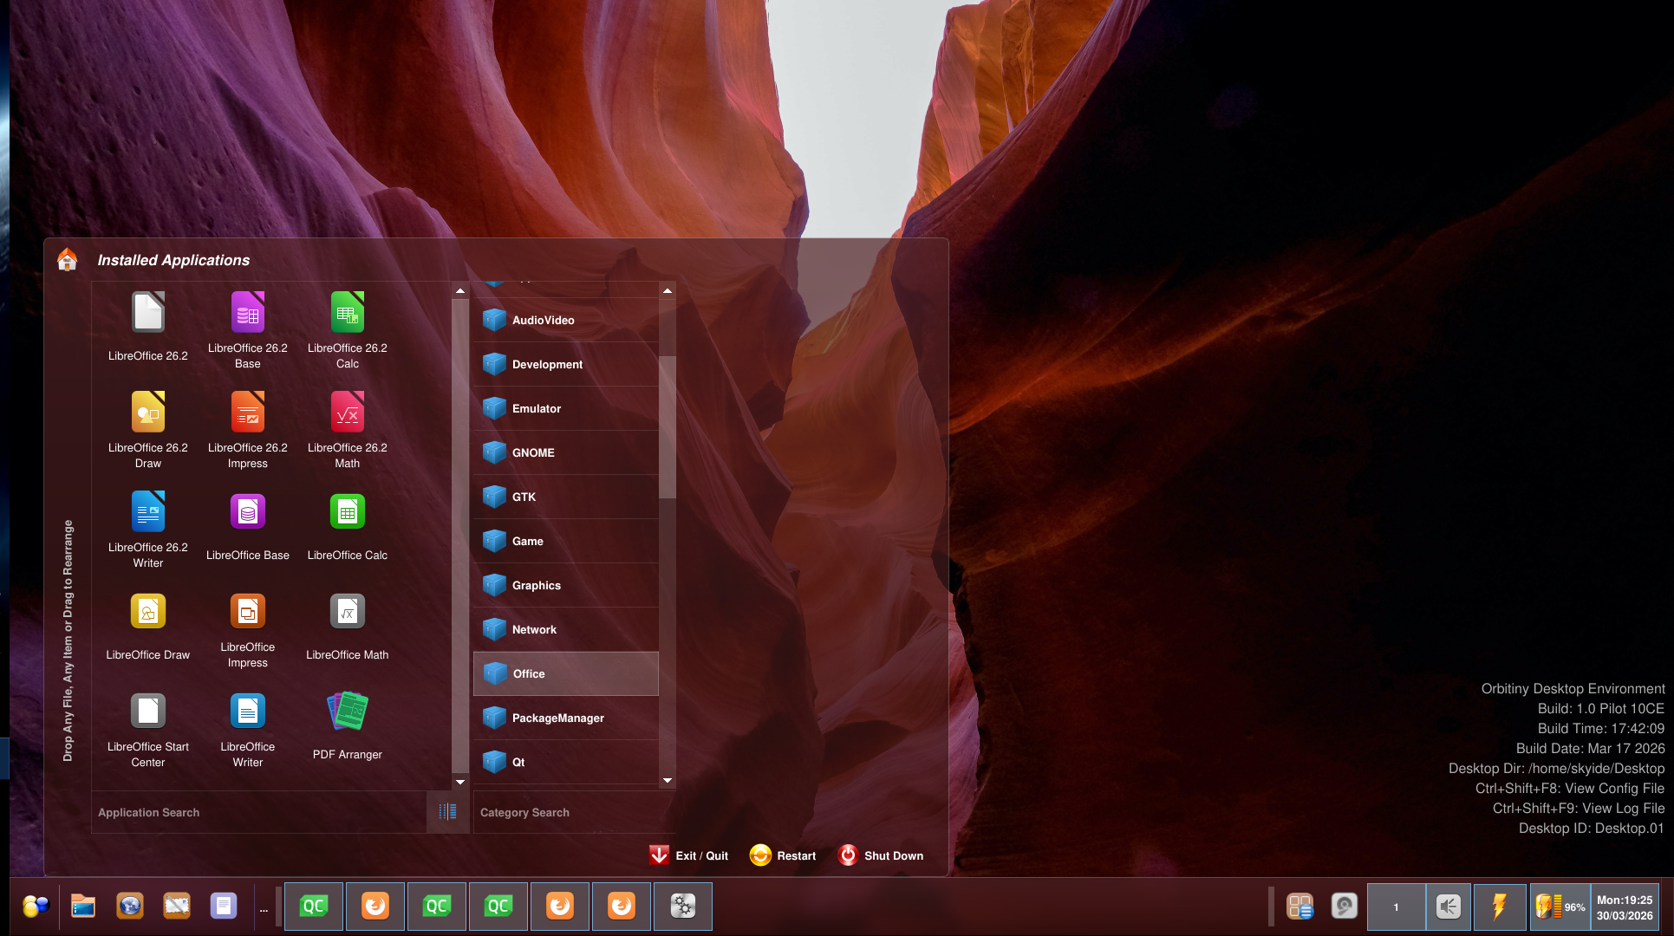Click the Restart button

click(x=783, y=855)
